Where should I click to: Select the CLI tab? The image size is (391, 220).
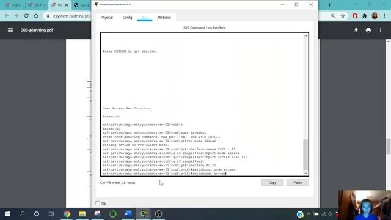pos(145,18)
